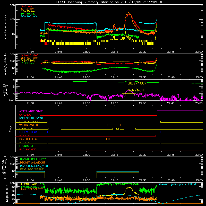Viewport: 206px width, 206px height.
Task: Click the yellow 12-25 keV legend label
Action: point(28,11)
